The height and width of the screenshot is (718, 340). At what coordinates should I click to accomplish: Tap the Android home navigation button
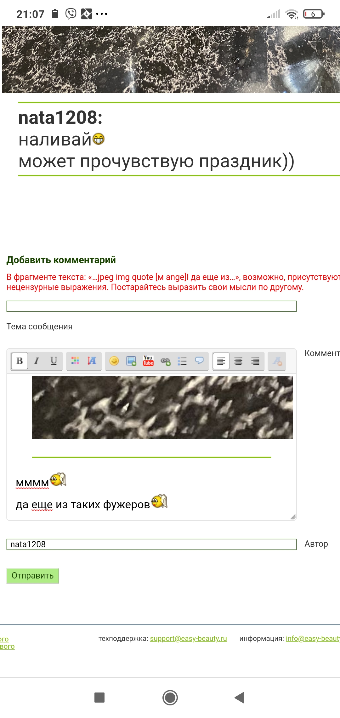click(x=170, y=698)
